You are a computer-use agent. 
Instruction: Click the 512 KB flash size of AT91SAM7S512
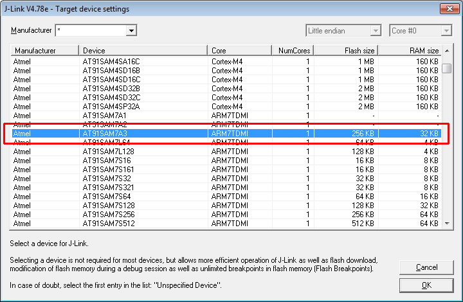[x=363, y=223]
